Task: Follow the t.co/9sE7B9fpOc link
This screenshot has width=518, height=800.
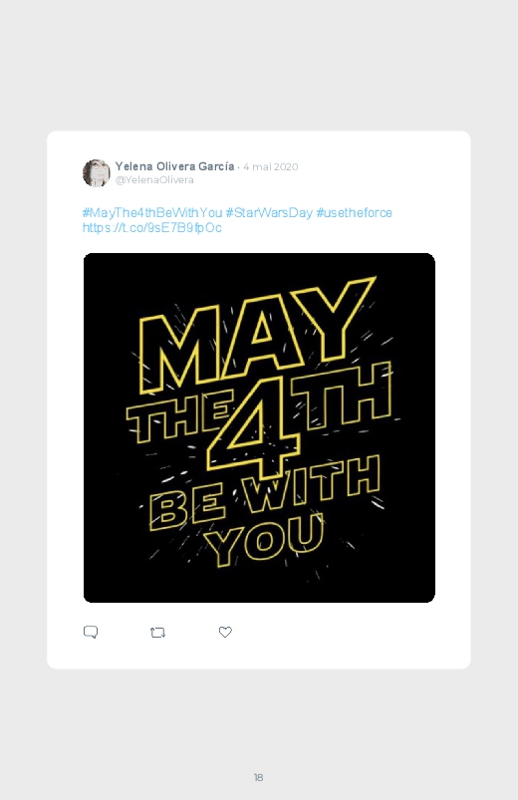Action: click(x=152, y=227)
